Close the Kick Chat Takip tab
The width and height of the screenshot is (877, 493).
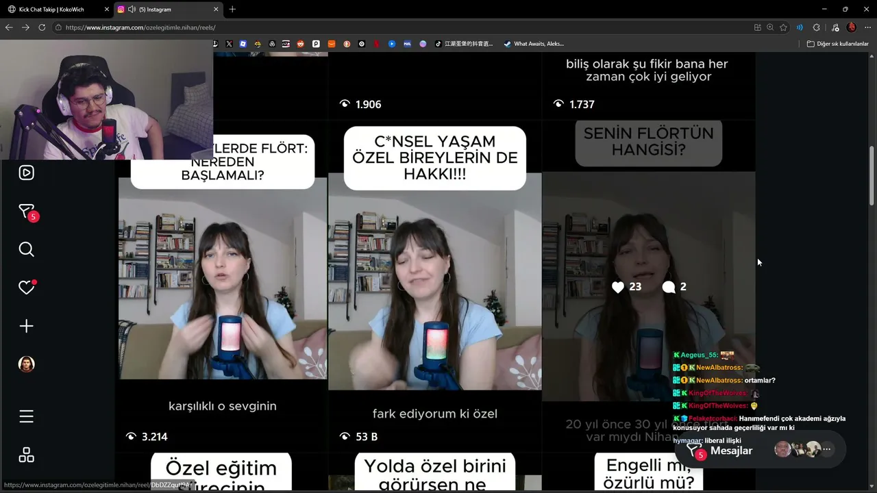(106, 10)
